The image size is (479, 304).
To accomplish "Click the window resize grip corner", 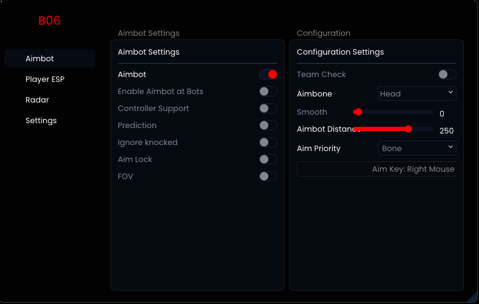I will (472, 297).
